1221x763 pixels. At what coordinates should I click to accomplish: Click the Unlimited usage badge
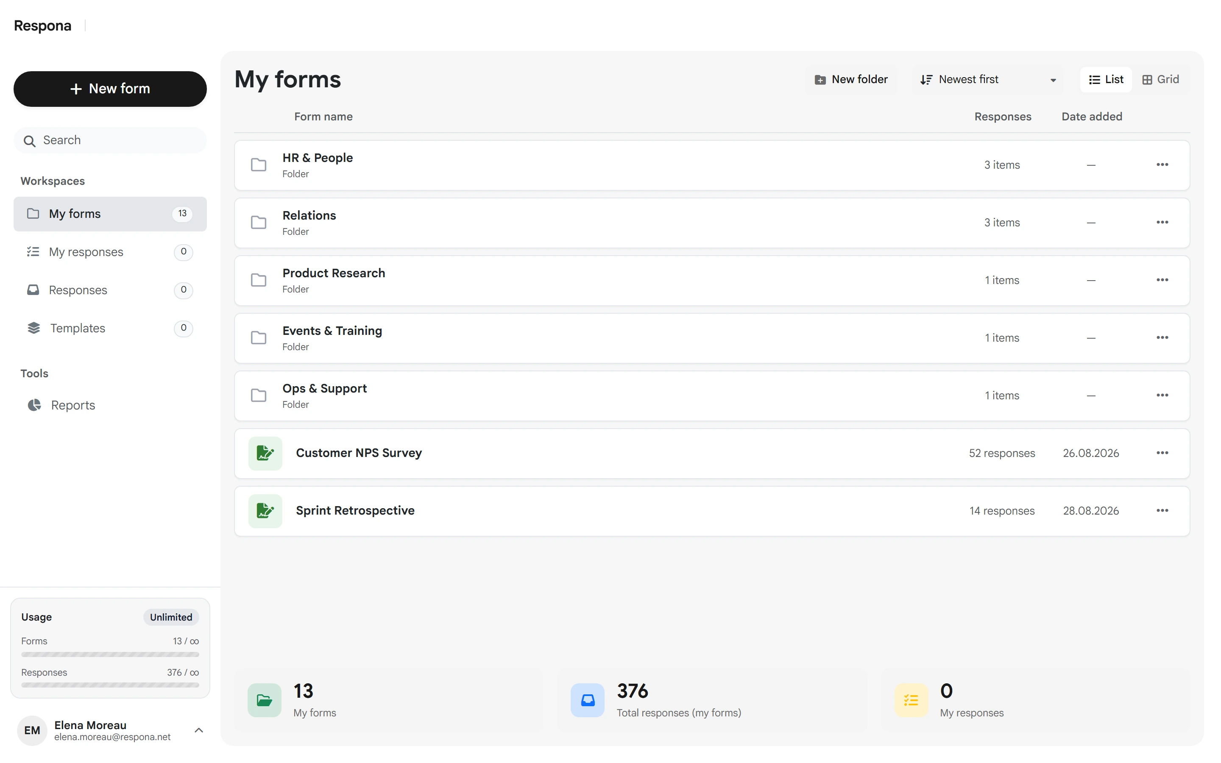[x=171, y=617]
